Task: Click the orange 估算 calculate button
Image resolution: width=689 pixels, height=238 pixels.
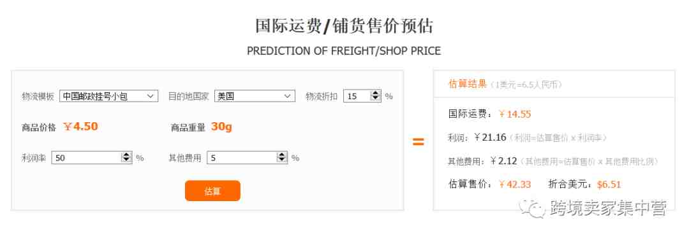Action: 212,191
